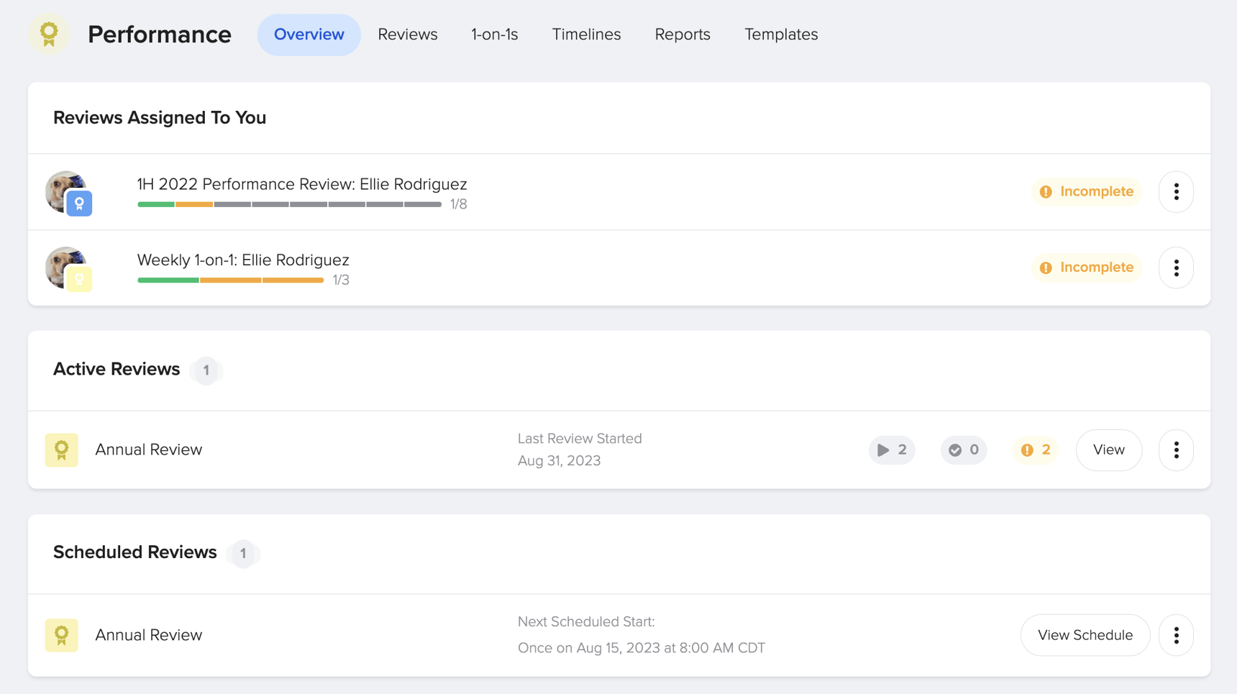This screenshot has width=1237, height=694.
Task: Click the Weekly 1-on-1 progress bar
Action: 230,280
